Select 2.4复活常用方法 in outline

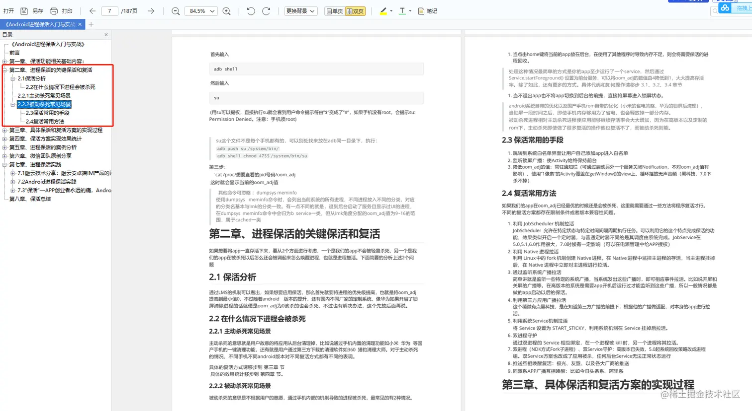[x=45, y=122]
